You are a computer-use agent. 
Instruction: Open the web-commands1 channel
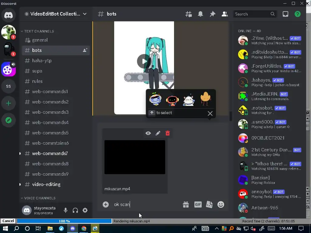click(x=56, y=92)
